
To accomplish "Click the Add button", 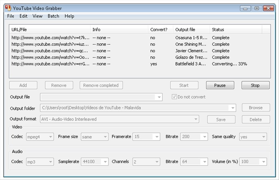I will 23,85.
